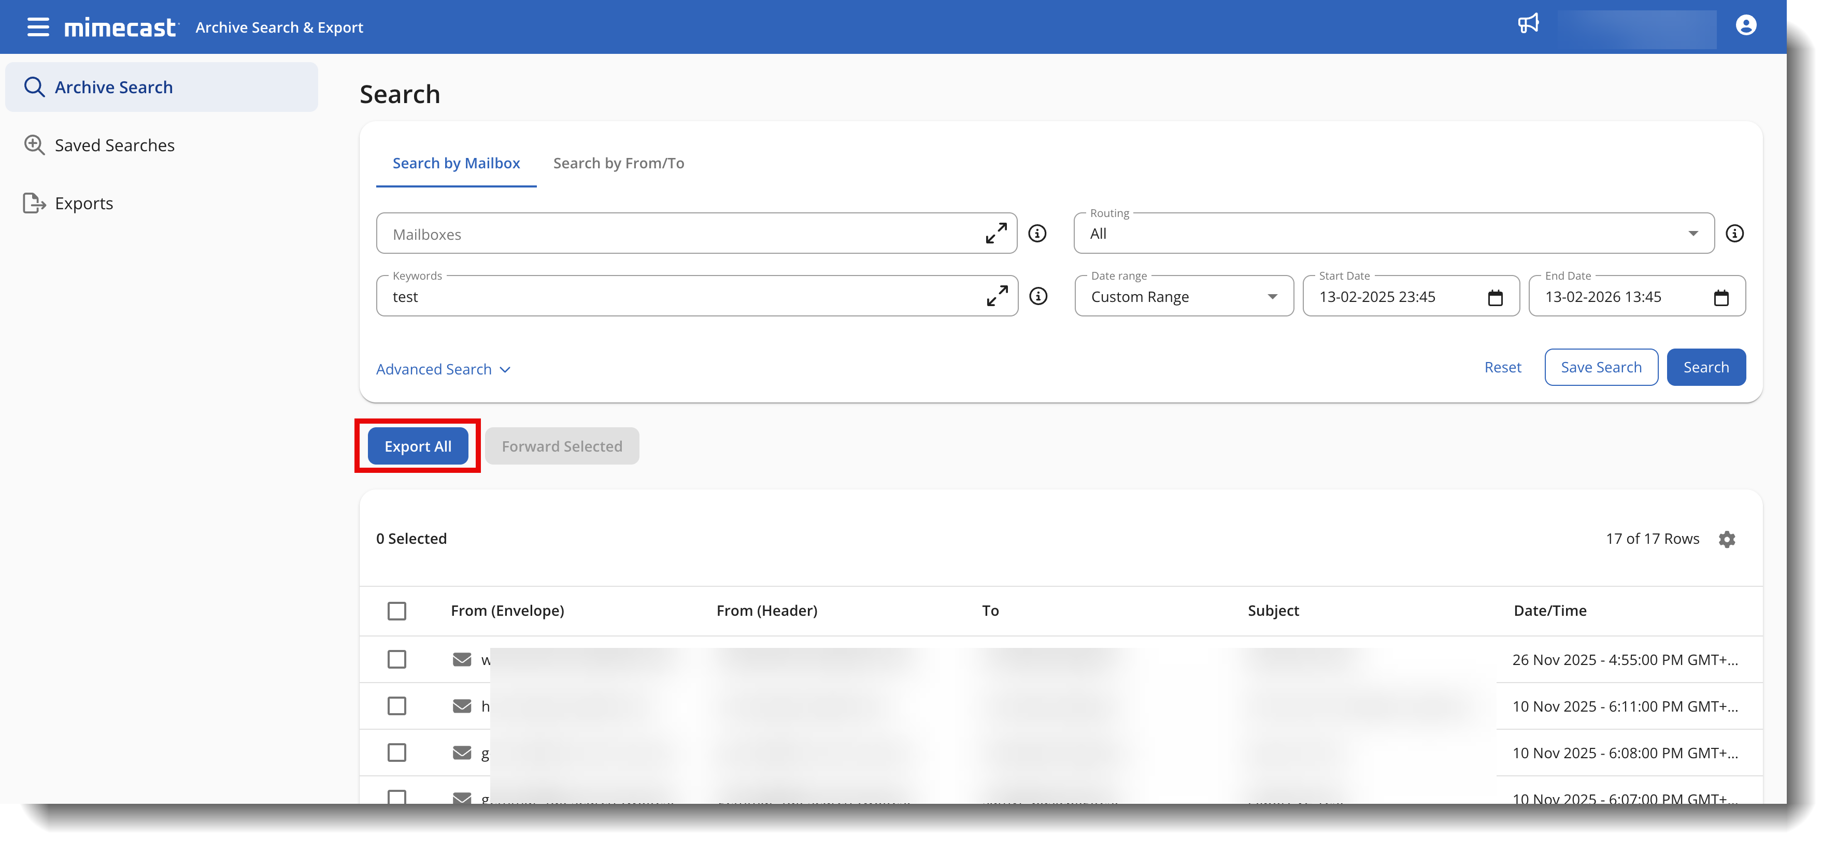
Task: Click the Reset link
Action: pyautogui.click(x=1502, y=367)
